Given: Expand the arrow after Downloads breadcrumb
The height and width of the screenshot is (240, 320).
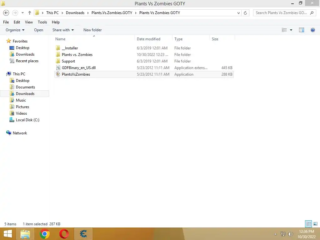Looking at the screenshot, I should tap(88, 13).
